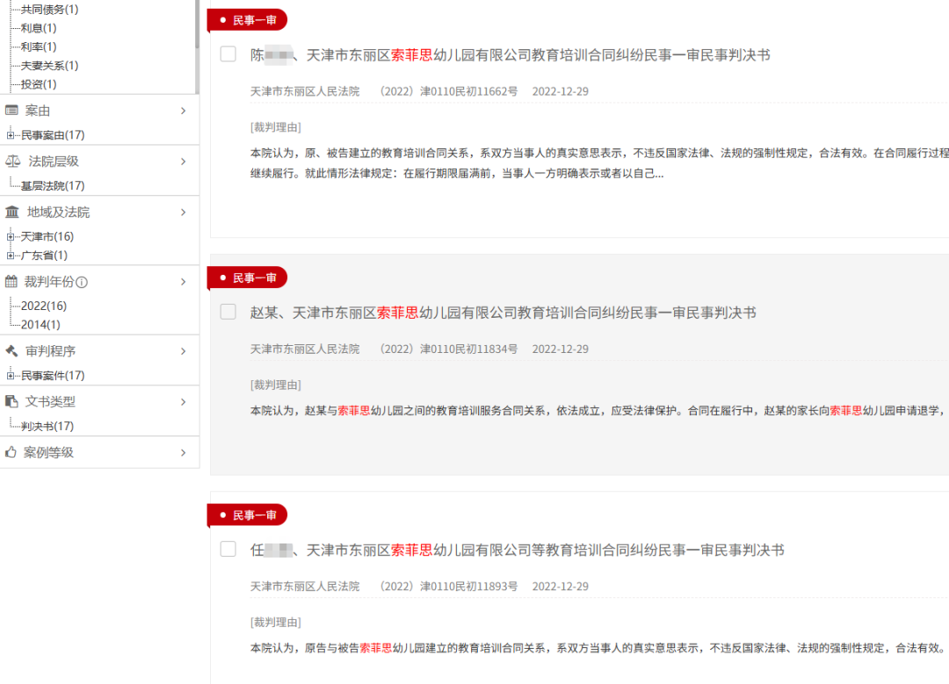
Task: Click the 裁判理由 label under case 津0110民初11893号
Action: click(x=275, y=622)
